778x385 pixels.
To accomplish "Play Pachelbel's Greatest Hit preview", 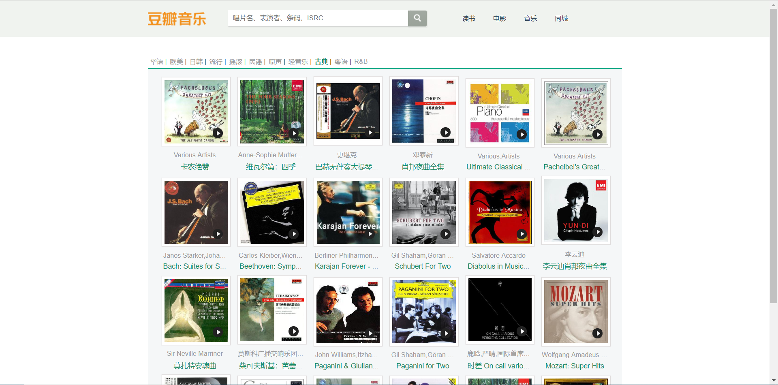I will [x=598, y=134].
